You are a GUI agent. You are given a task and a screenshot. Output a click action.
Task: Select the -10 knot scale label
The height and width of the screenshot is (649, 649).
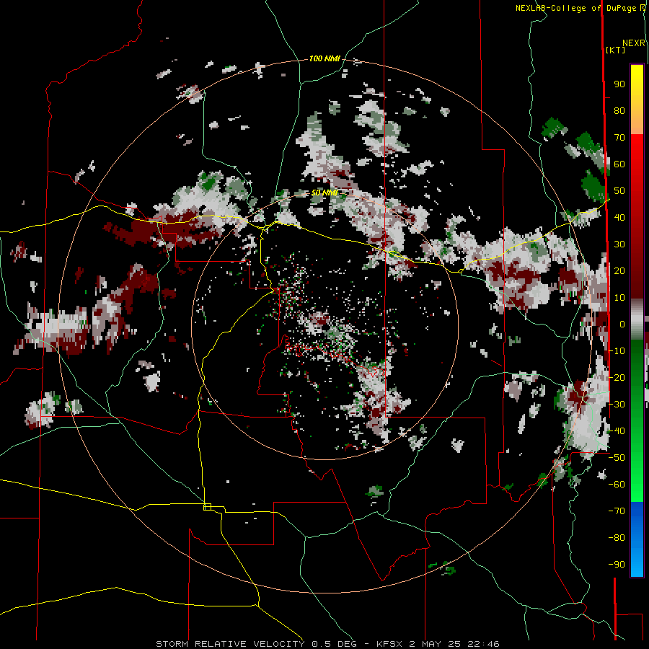[x=617, y=351]
